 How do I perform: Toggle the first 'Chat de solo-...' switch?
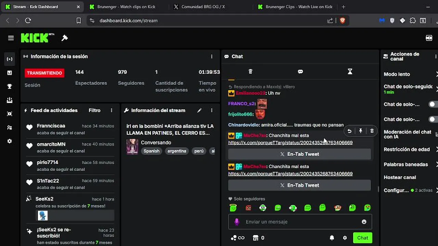[x=433, y=104]
